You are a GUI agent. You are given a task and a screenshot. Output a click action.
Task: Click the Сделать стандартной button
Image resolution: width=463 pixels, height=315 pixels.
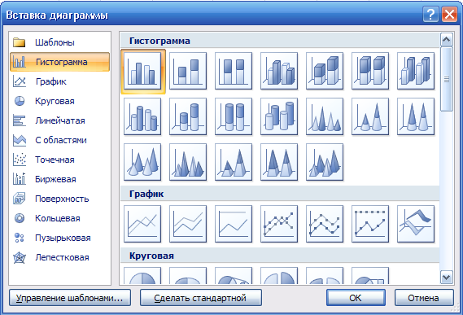(201, 298)
